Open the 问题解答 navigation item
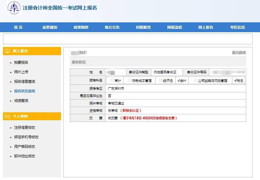 point(143,27)
